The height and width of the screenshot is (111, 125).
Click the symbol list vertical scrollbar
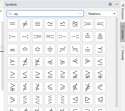117,62
